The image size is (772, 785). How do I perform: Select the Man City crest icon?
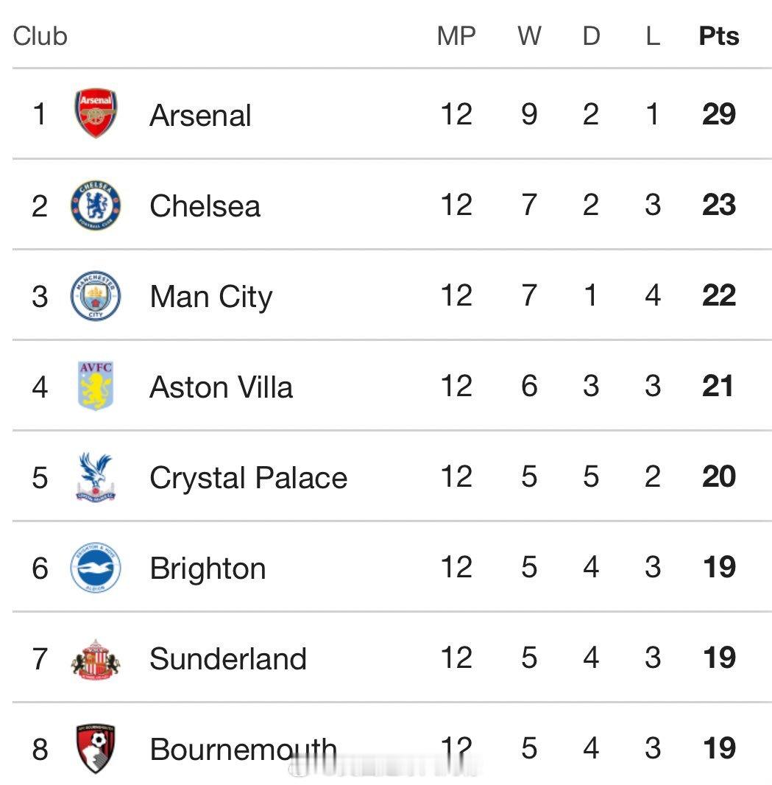click(x=96, y=296)
